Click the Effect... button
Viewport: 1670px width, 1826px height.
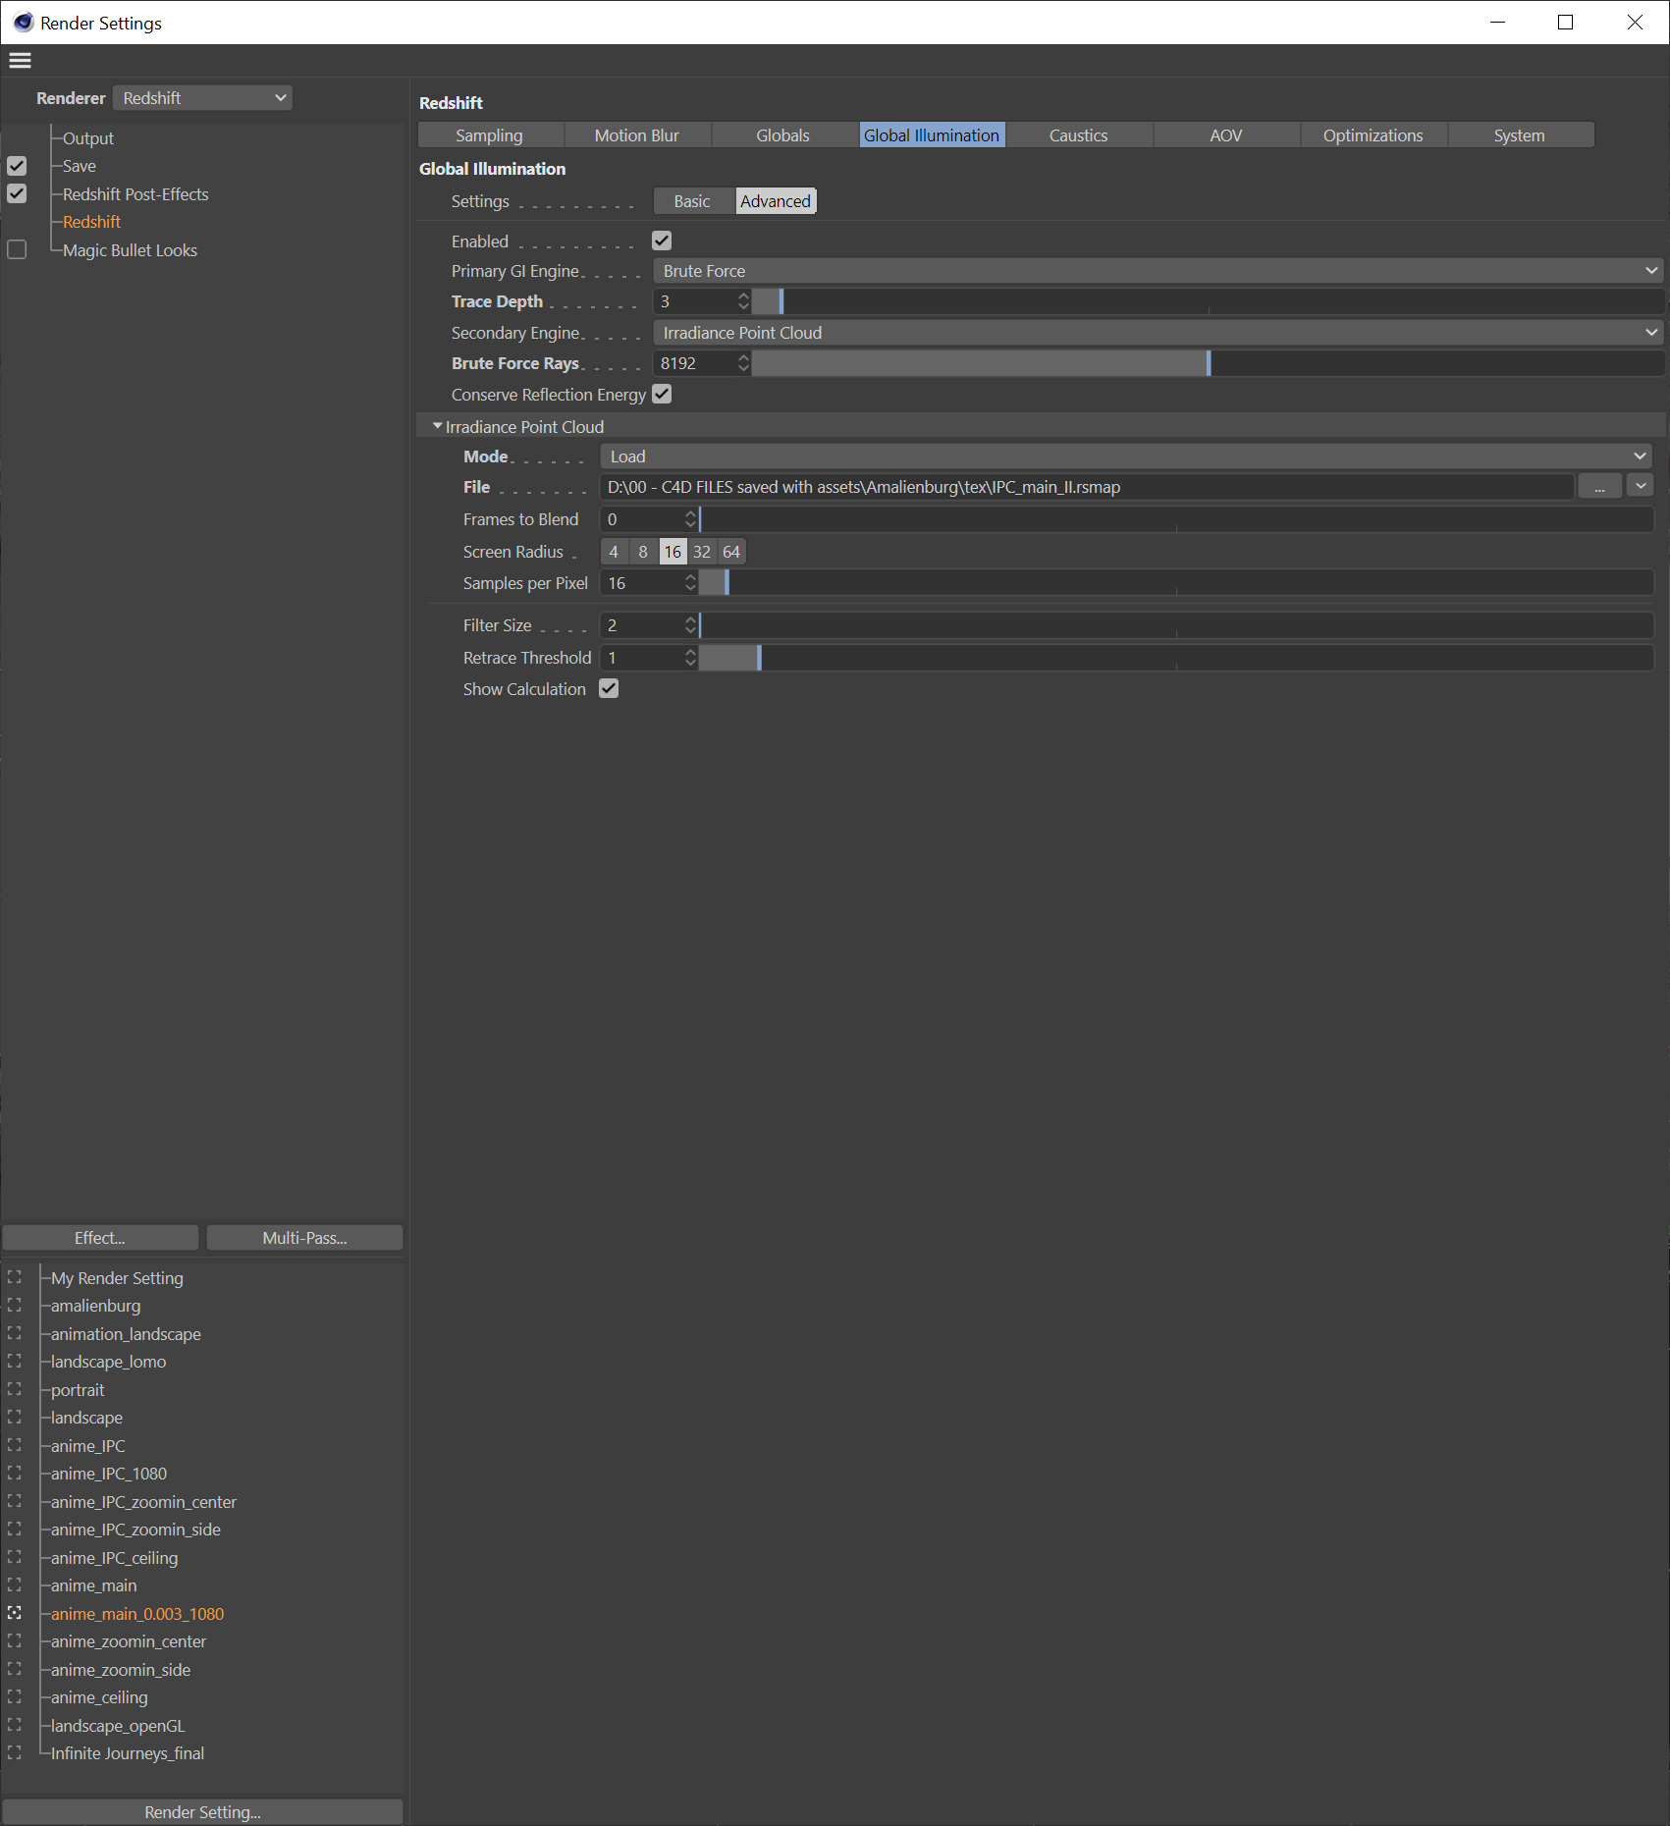[x=100, y=1238]
